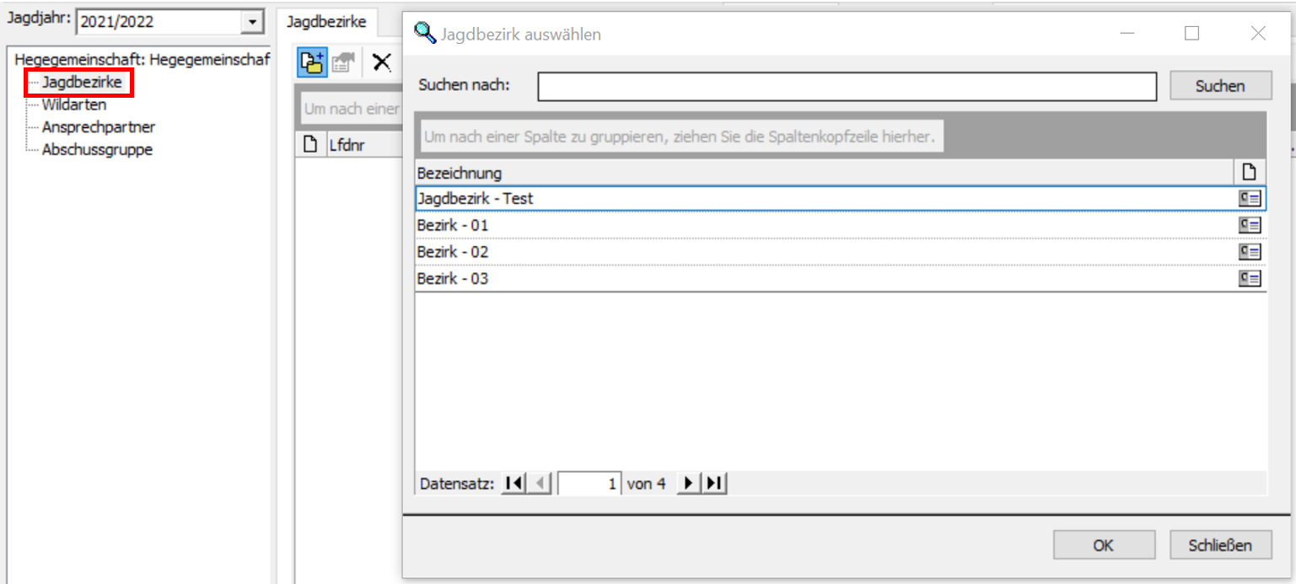Jump to the first record in navigator

pyautogui.click(x=512, y=484)
